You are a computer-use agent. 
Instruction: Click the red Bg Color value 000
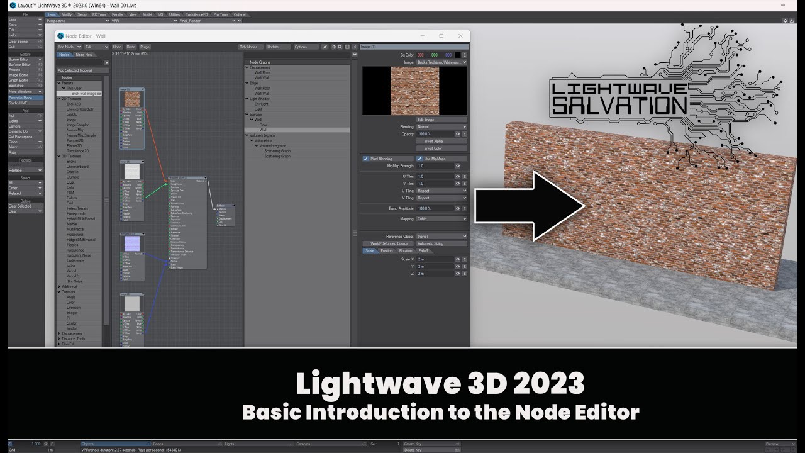coord(420,55)
